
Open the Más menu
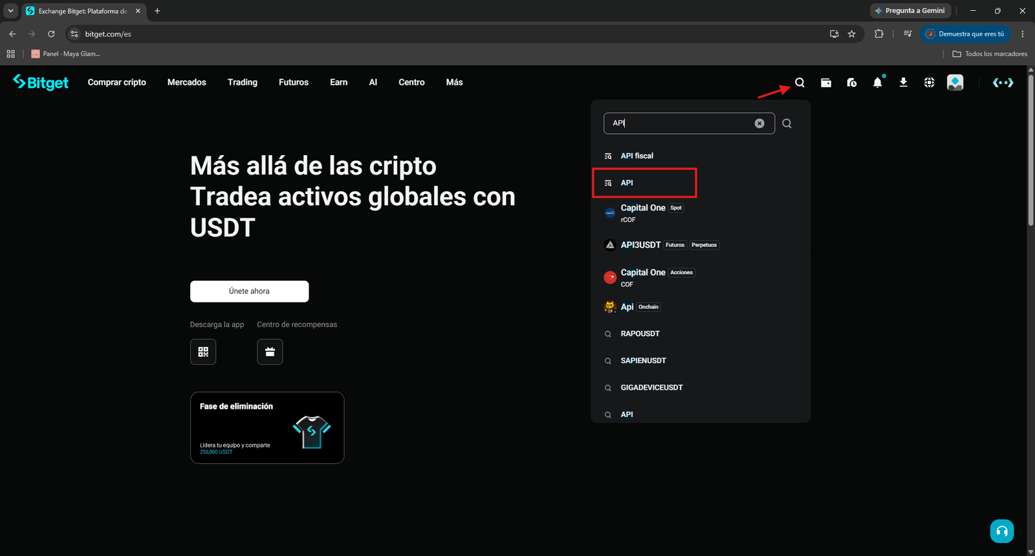(x=455, y=82)
